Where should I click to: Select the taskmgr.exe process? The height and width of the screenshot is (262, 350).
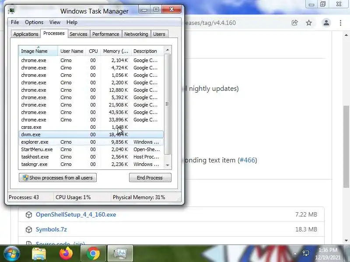pos(91,164)
